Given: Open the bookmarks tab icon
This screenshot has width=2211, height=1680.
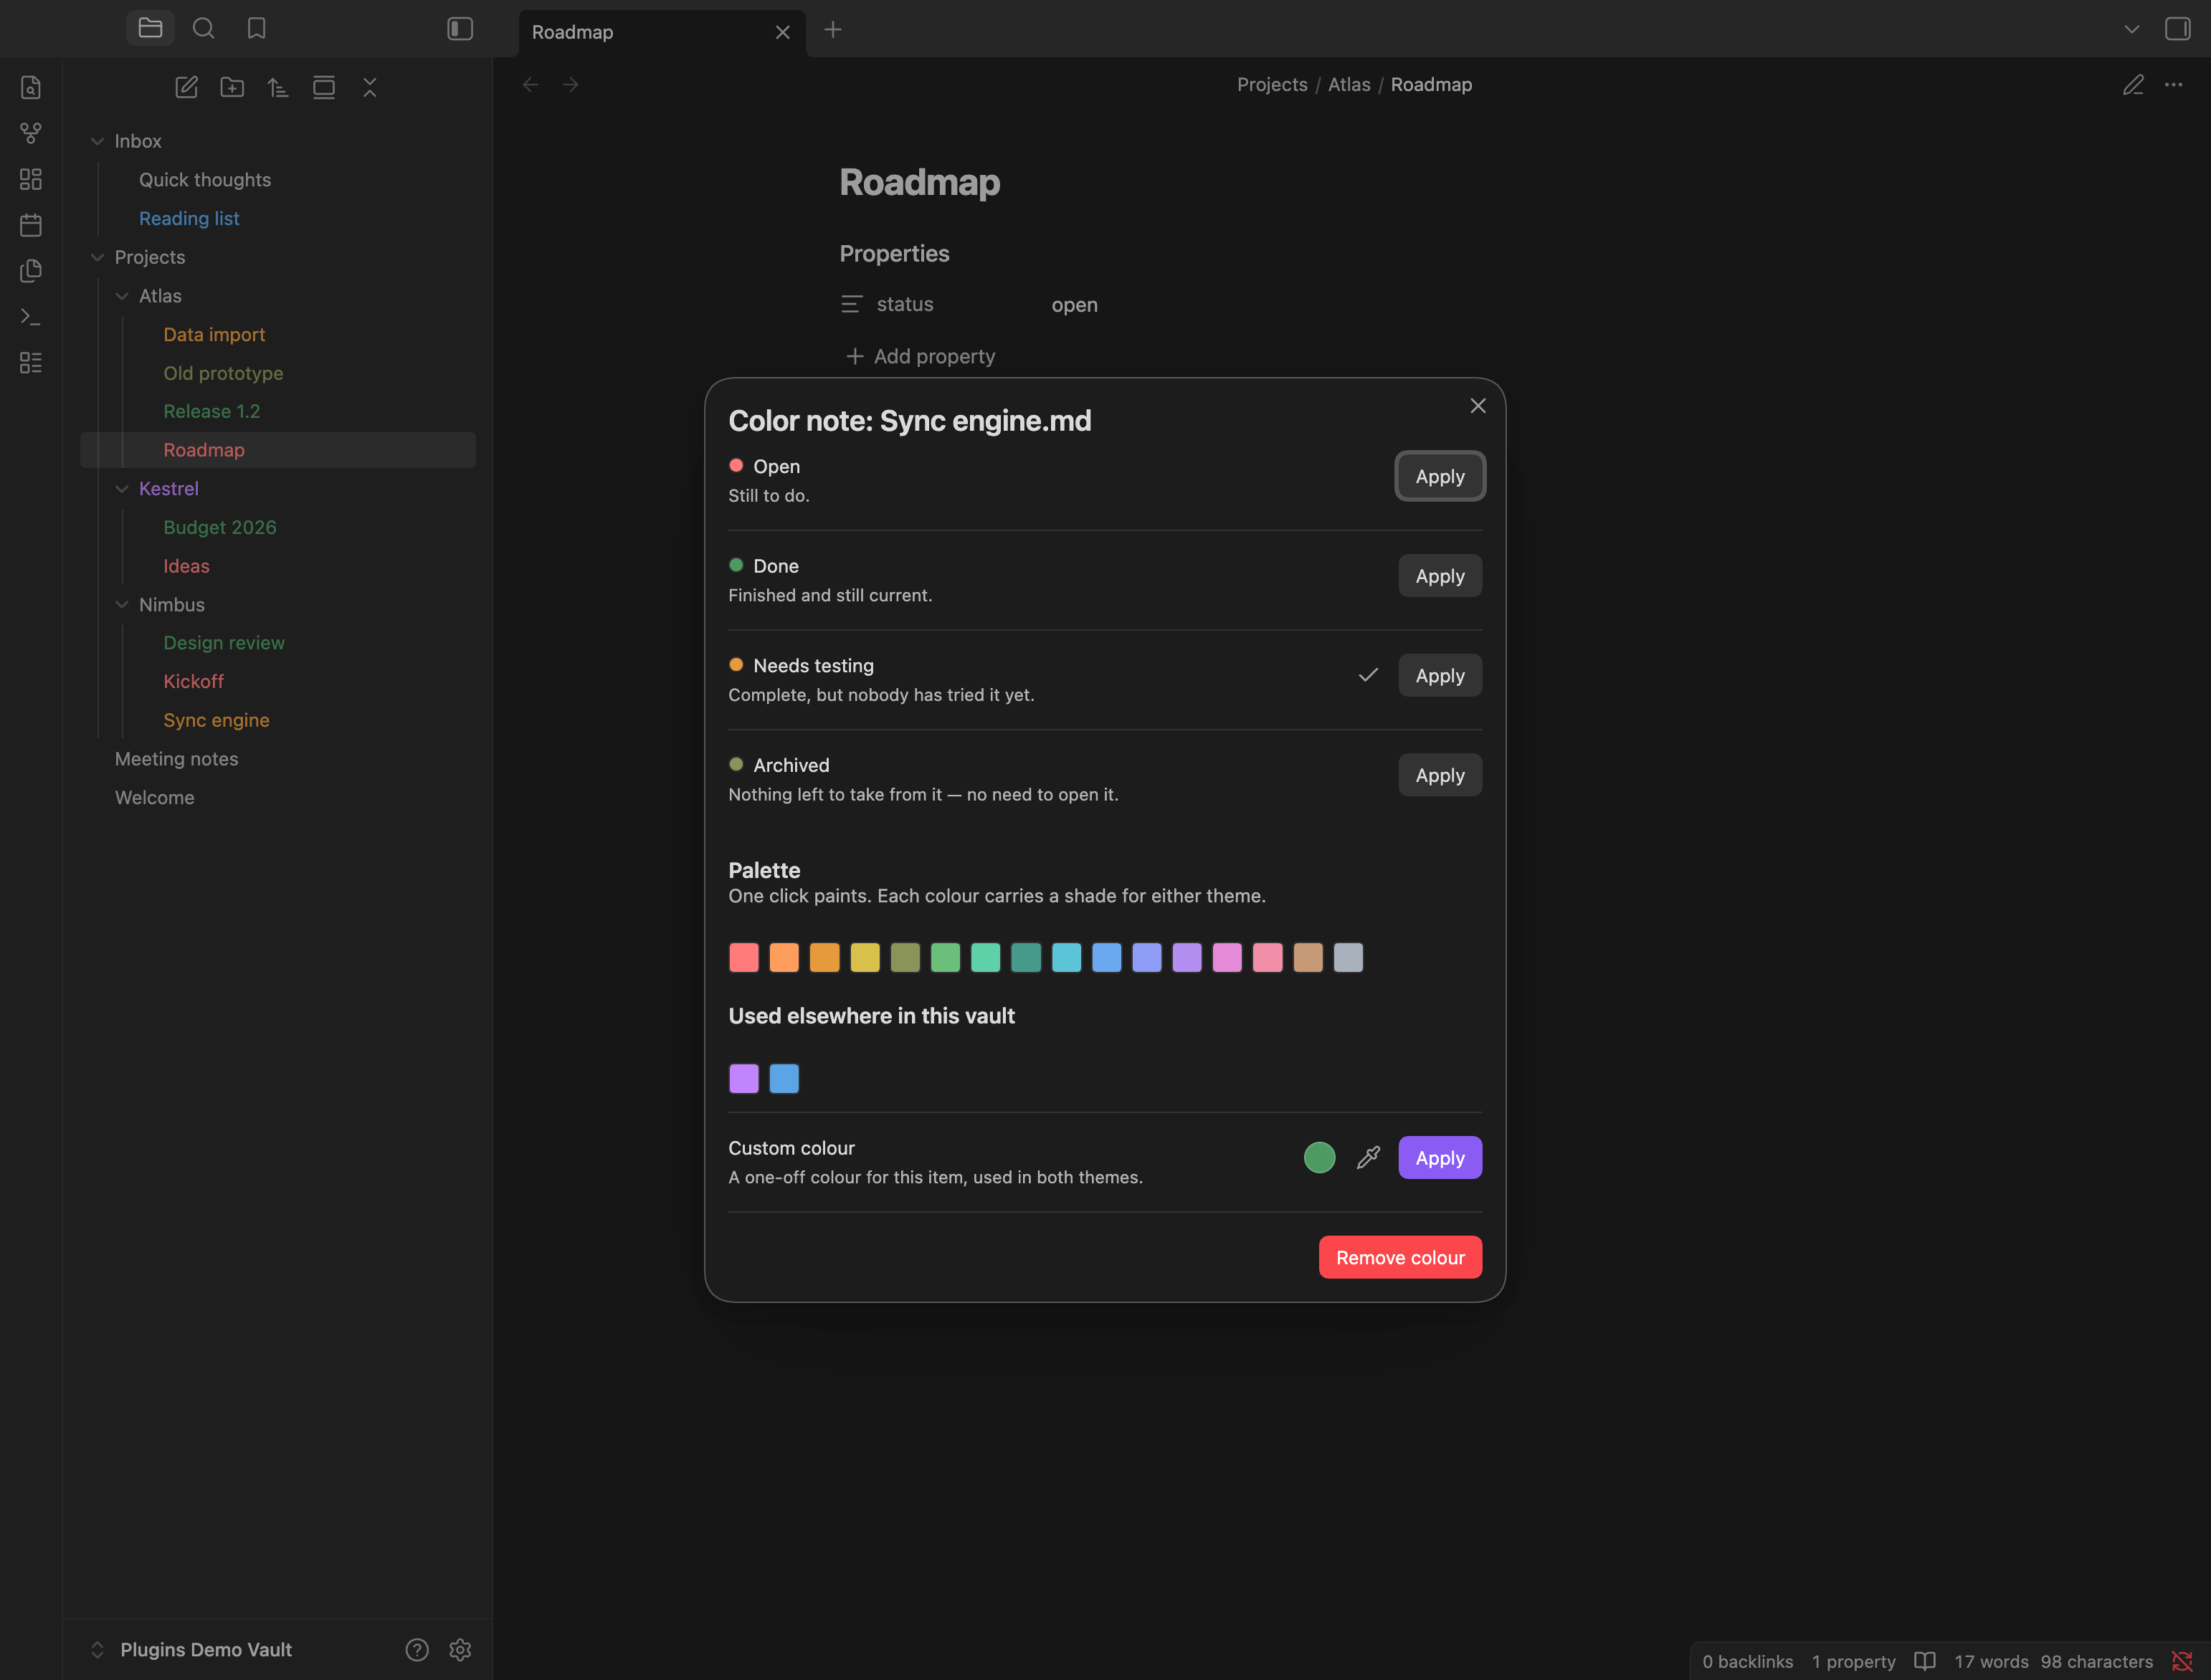Looking at the screenshot, I should 257,28.
